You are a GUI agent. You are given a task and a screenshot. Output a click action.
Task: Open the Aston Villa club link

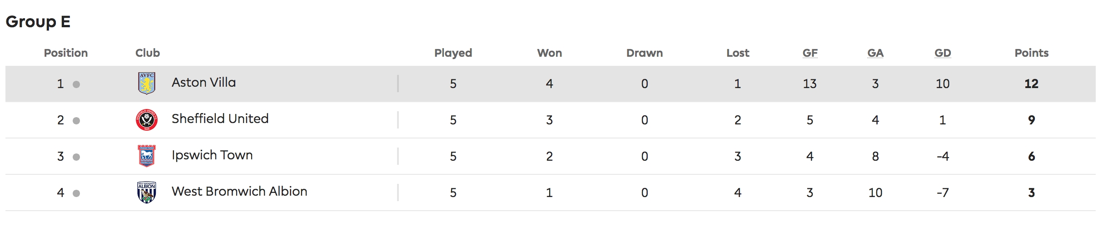(x=204, y=83)
